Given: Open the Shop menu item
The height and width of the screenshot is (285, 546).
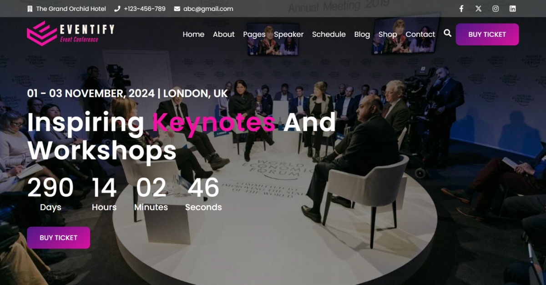Looking at the screenshot, I should pos(388,35).
